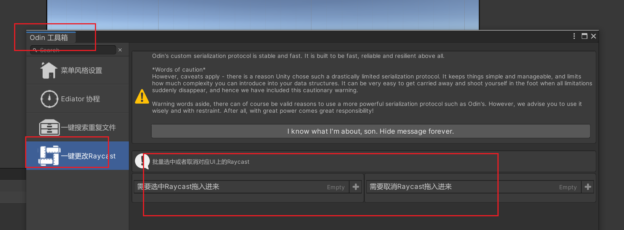Click the paragraph starting "Warning words aside"
This screenshot has height=230, width=624.
367,107
